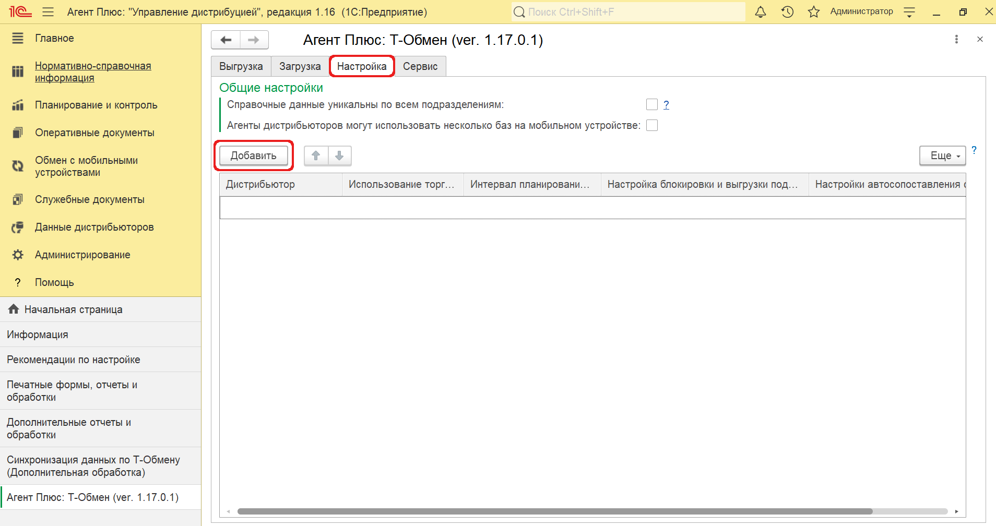Open Рекомендации по настройке window item

click(100, 360)
